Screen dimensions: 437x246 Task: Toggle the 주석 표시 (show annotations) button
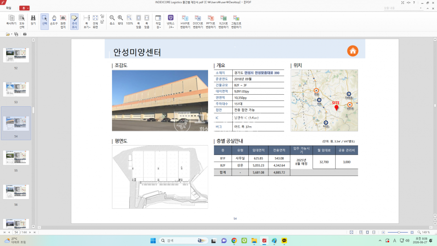[74, 21]
